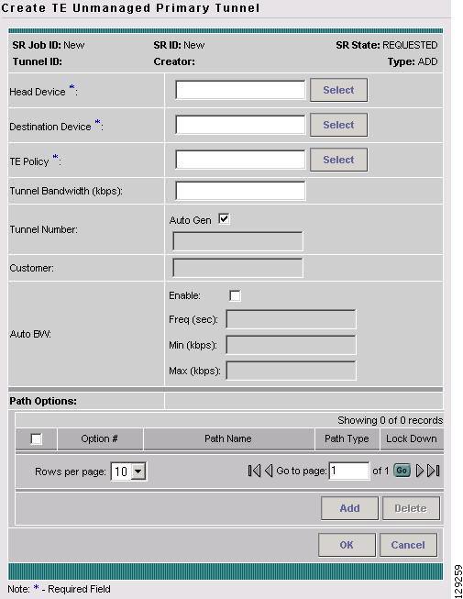Go to first page arrow icon
This screenshot has width=463, height=599.
254,471
